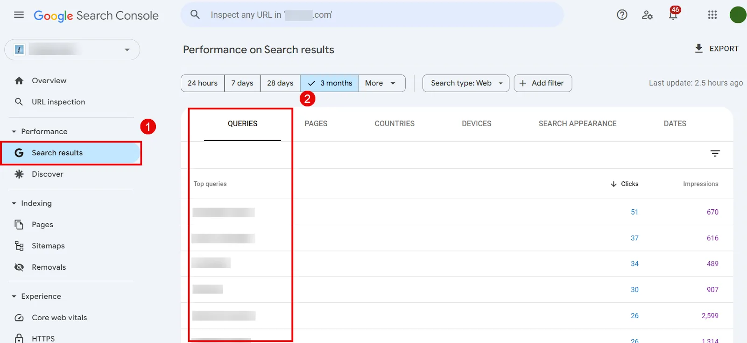
Task: Open the URL inspection link
Action: coord(58,102)
